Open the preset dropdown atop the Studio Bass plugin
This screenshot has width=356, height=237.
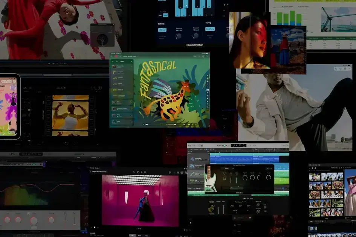coord(226,169)
